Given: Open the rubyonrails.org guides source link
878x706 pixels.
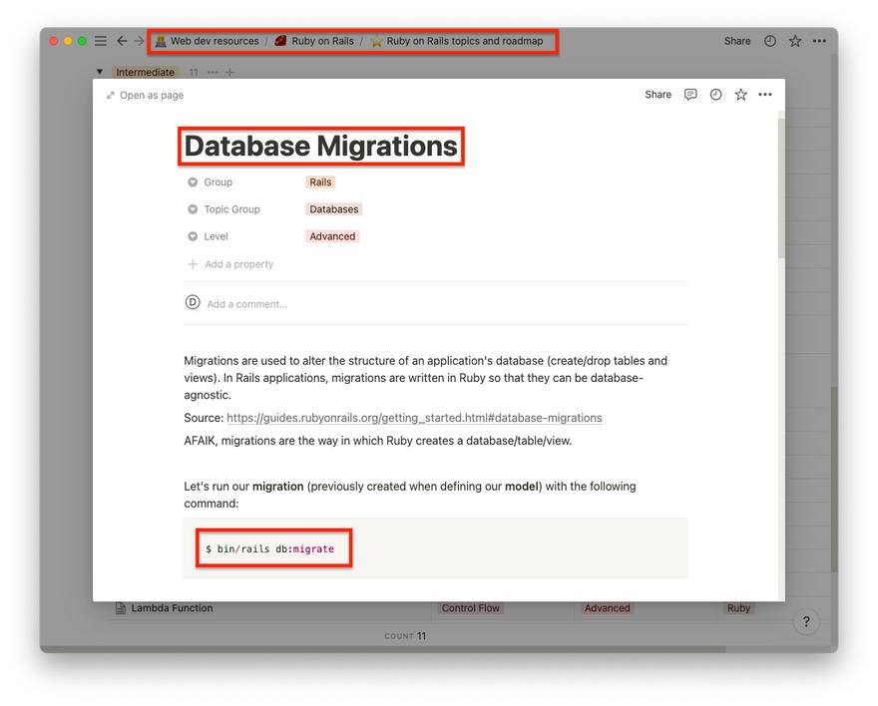Looking at the screenshot, I should tap(414, 418).
